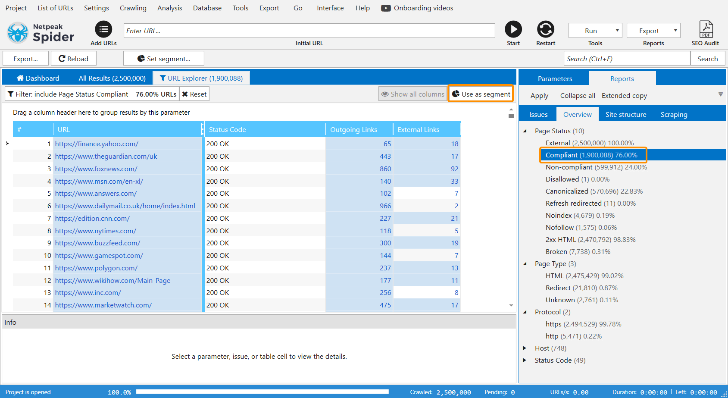Open https://www.theguardian.com/uk link

106,157
